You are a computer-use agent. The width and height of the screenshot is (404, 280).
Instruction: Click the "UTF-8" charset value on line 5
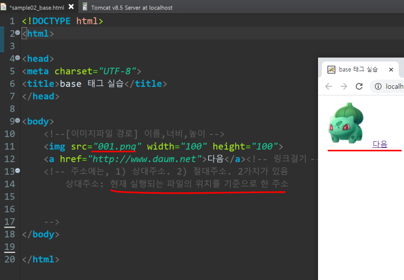pyautogui.click(x=117, y=71)
